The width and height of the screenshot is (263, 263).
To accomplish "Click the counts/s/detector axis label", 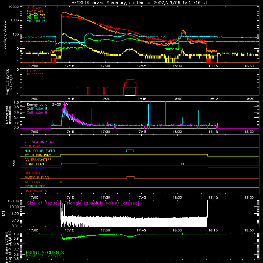I will [5, 34].
